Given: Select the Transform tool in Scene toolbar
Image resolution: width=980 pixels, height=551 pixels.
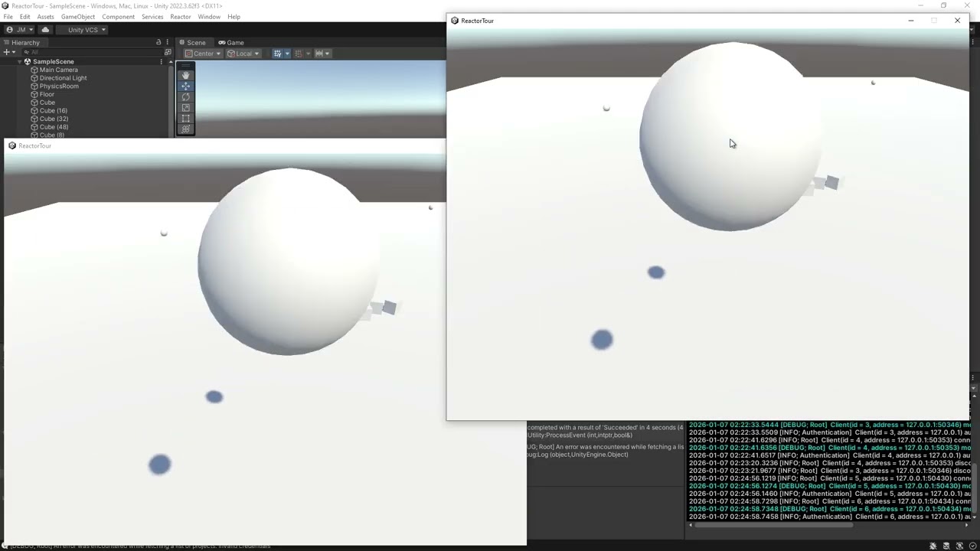Looking at the screenshot, I should 185,129.
